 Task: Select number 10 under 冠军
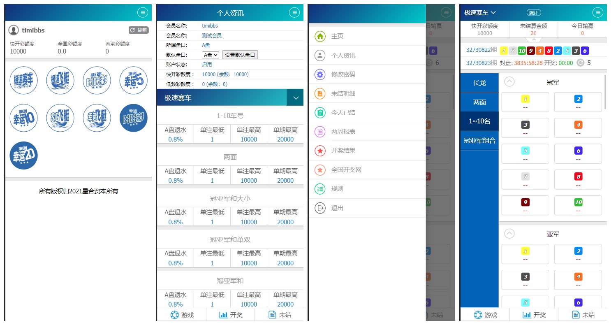click(x=578, y=206)
